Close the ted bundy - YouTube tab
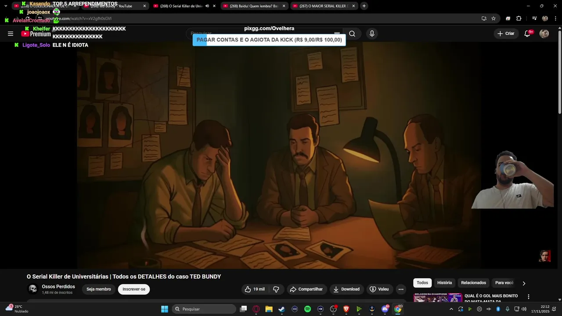 [144, 6]
